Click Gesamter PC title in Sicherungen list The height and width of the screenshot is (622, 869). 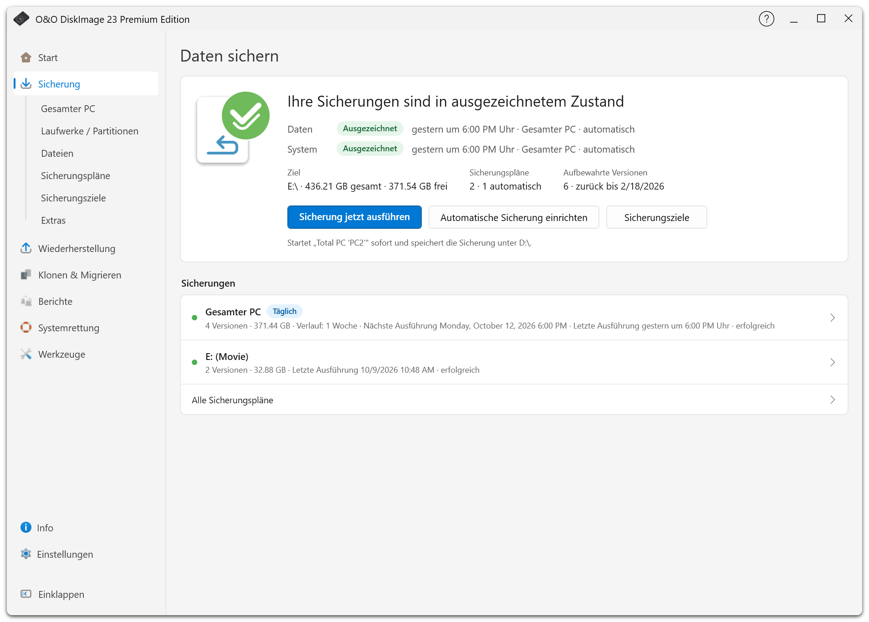click(233, 312)
